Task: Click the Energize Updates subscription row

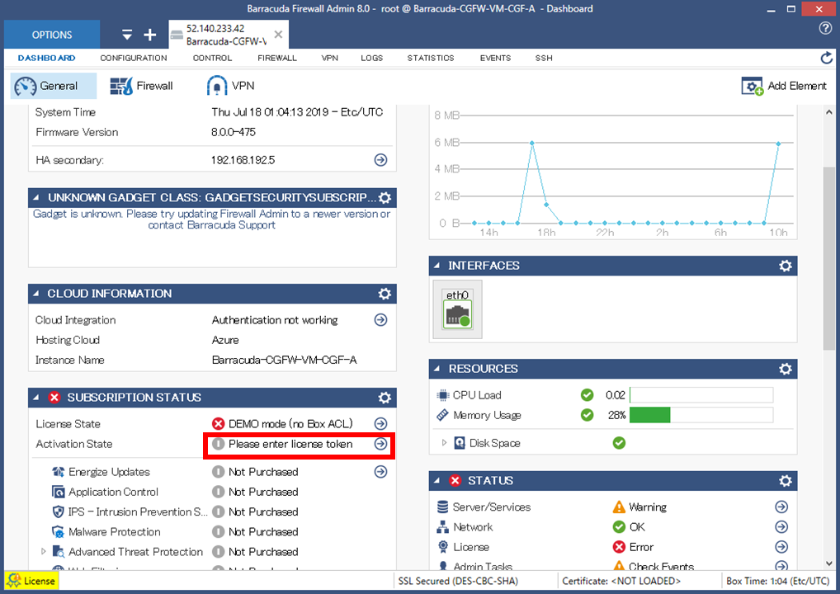Action: point(213,472)
